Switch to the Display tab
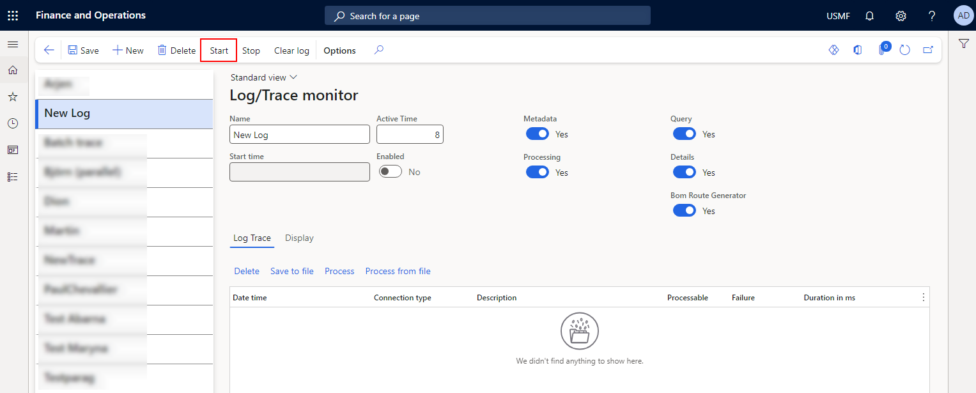The width and height of the screenshot is (976, 393). (x=299, y=238)
